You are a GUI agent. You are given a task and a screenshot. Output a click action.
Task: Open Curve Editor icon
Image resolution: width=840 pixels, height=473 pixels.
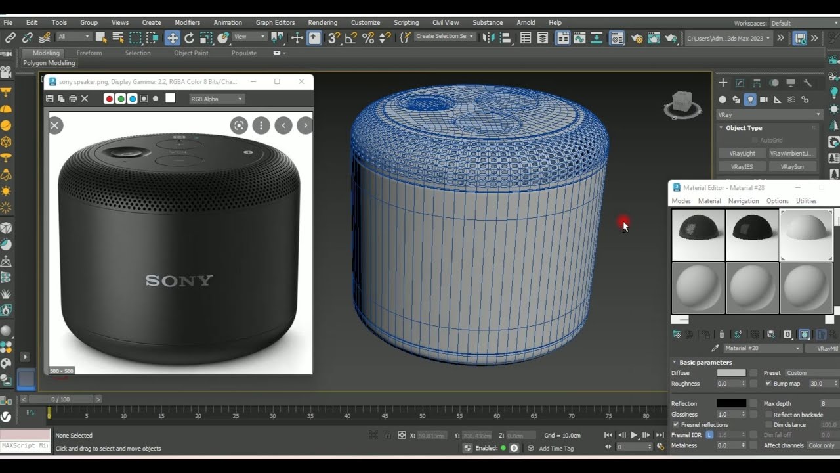[580, 37]
